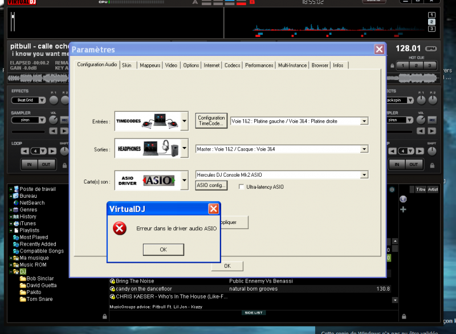The height and width of the screenshot is (334, 456).
Task: Collapse the DJ folder in browser
Action: click(11, 271)
